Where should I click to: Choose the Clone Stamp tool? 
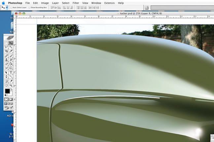point(6,60)
